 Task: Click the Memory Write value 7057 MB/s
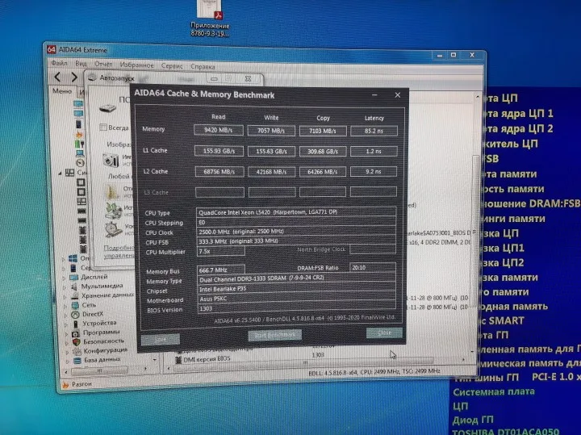[271, 131]
